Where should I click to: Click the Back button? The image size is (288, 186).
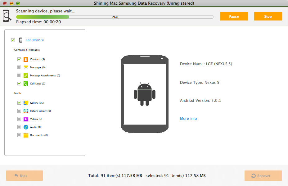click(25, 175)
